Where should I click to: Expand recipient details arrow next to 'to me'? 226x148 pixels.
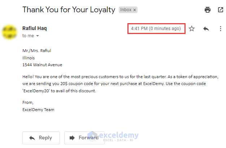[x=37, y=36]
